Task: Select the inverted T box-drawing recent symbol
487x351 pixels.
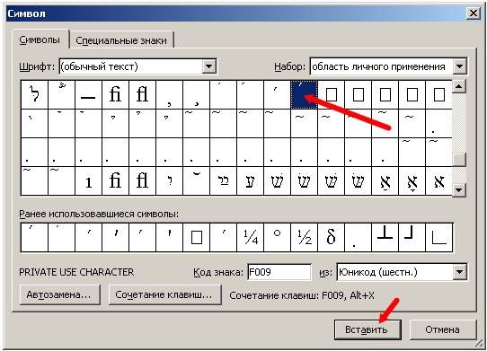Action: coord(385,237)
